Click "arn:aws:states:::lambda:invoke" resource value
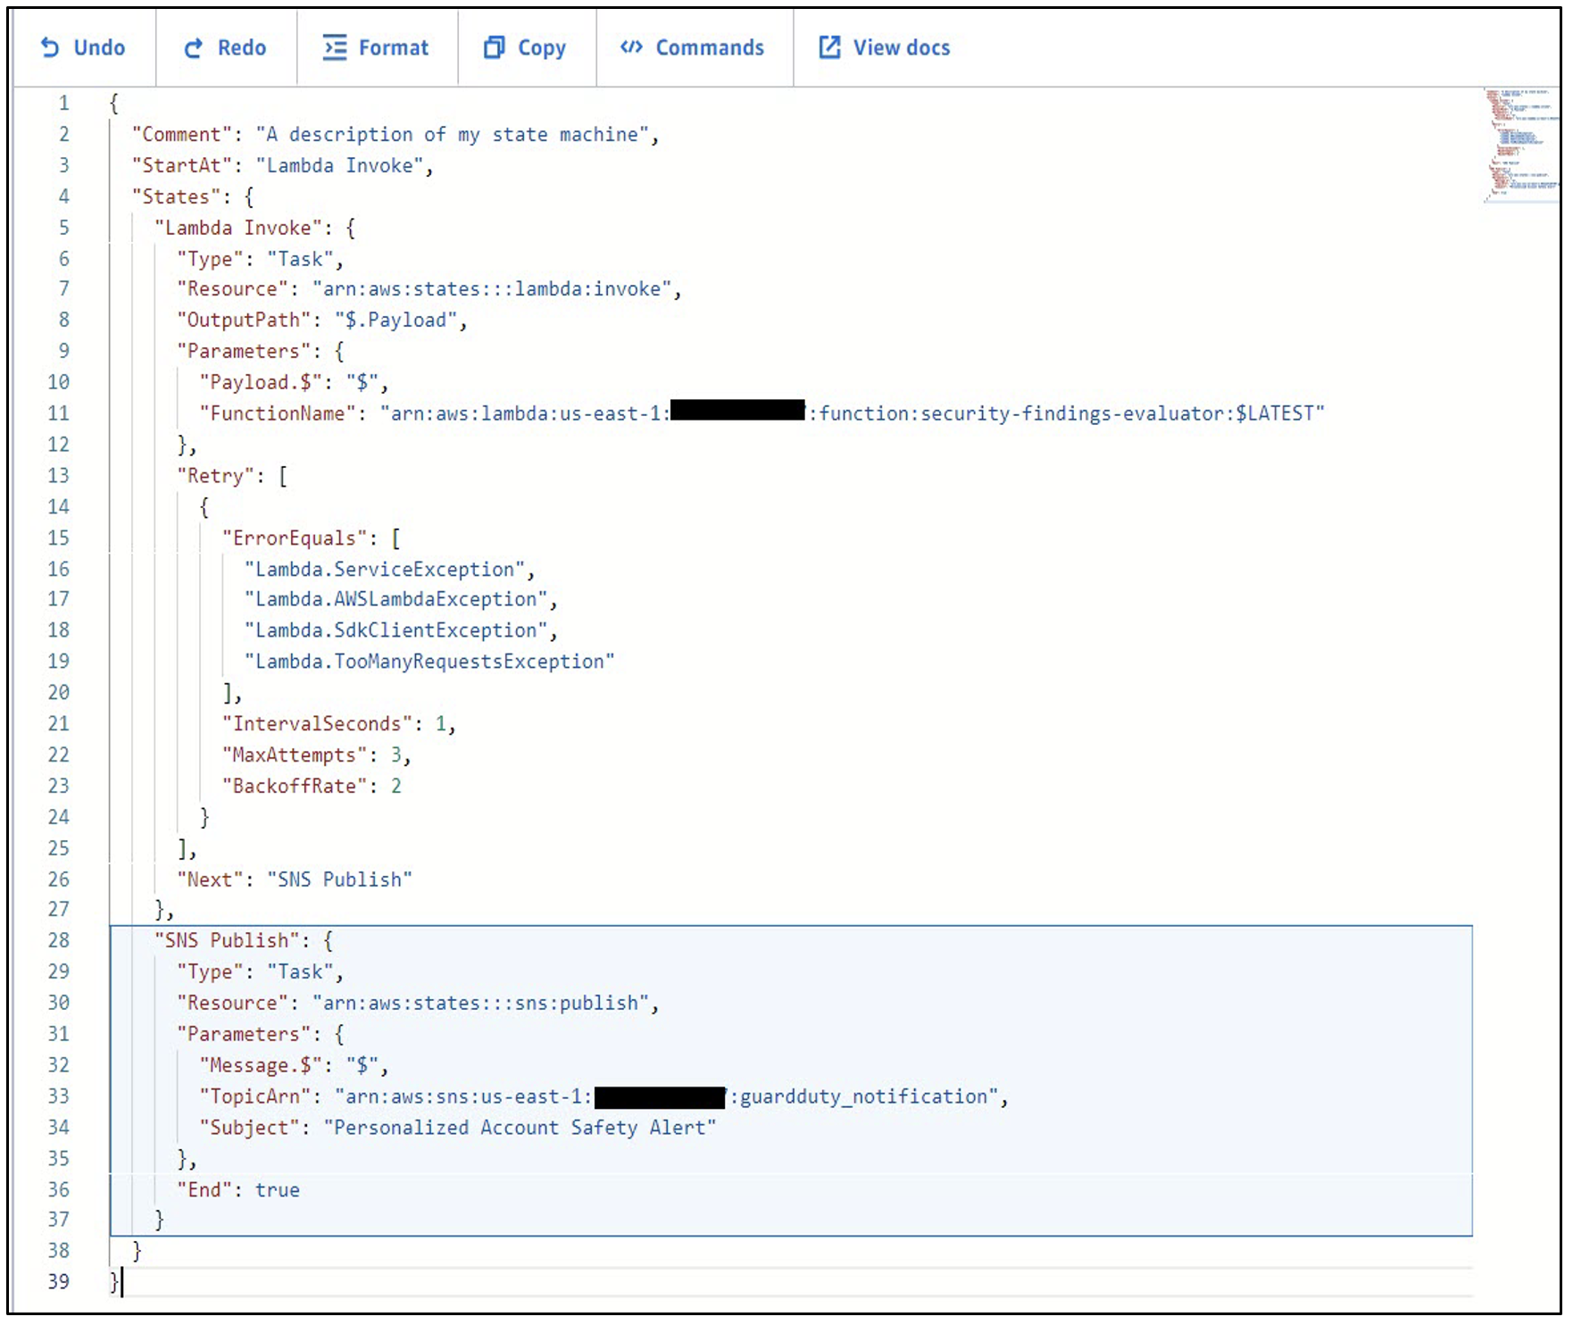 tap(492, 289)
